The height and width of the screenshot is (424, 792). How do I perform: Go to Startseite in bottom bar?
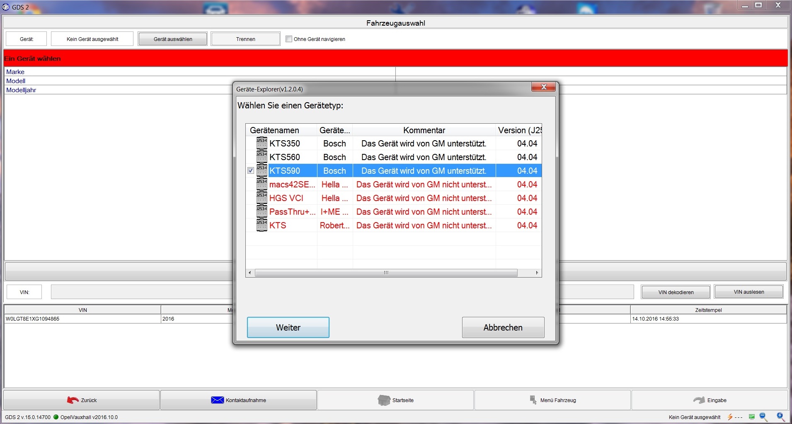(395, 400)
